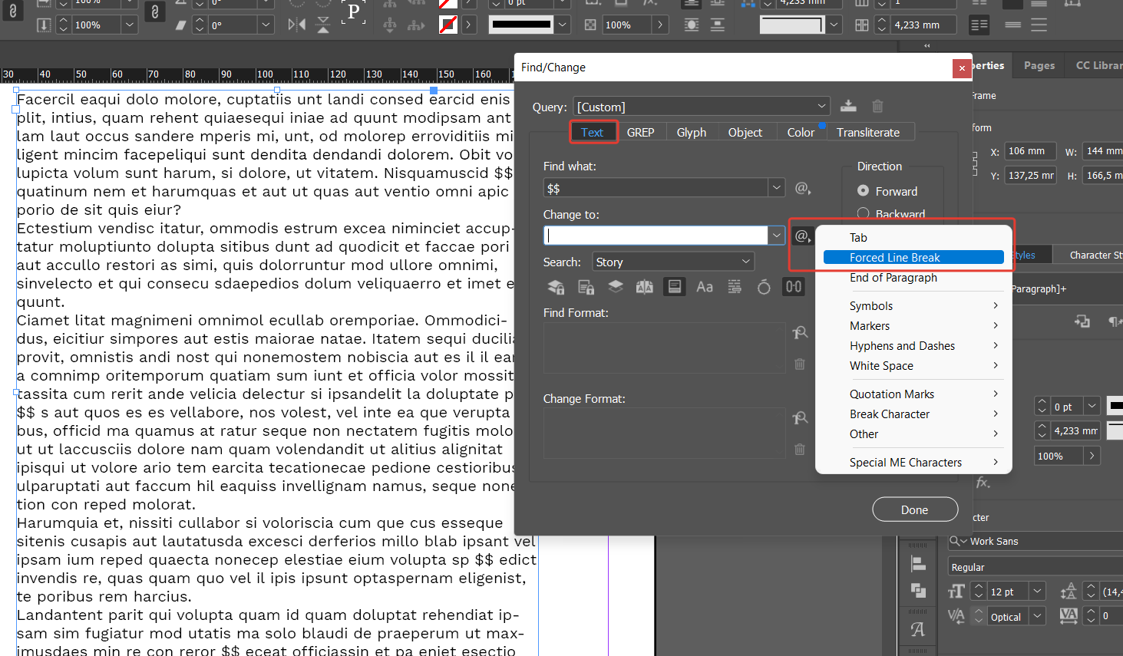
Task: Toggle Include Locked Layers in search
Action: click(555, 286)
